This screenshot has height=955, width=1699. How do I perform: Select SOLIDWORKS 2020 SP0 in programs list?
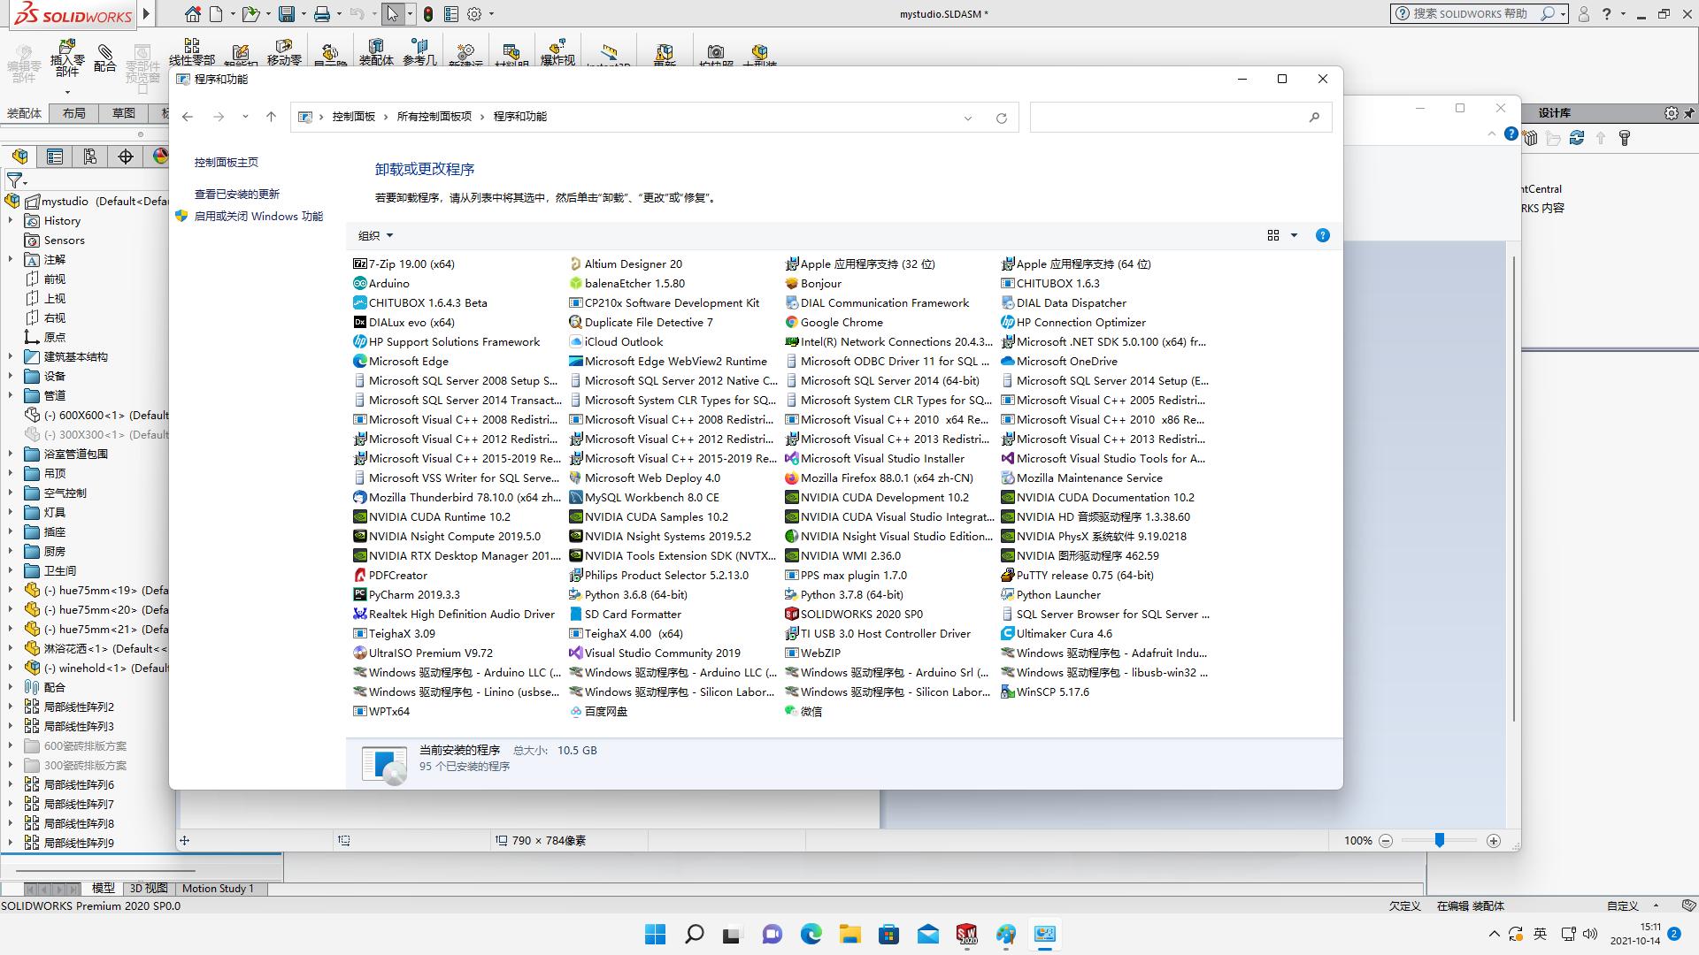[854, 614]
